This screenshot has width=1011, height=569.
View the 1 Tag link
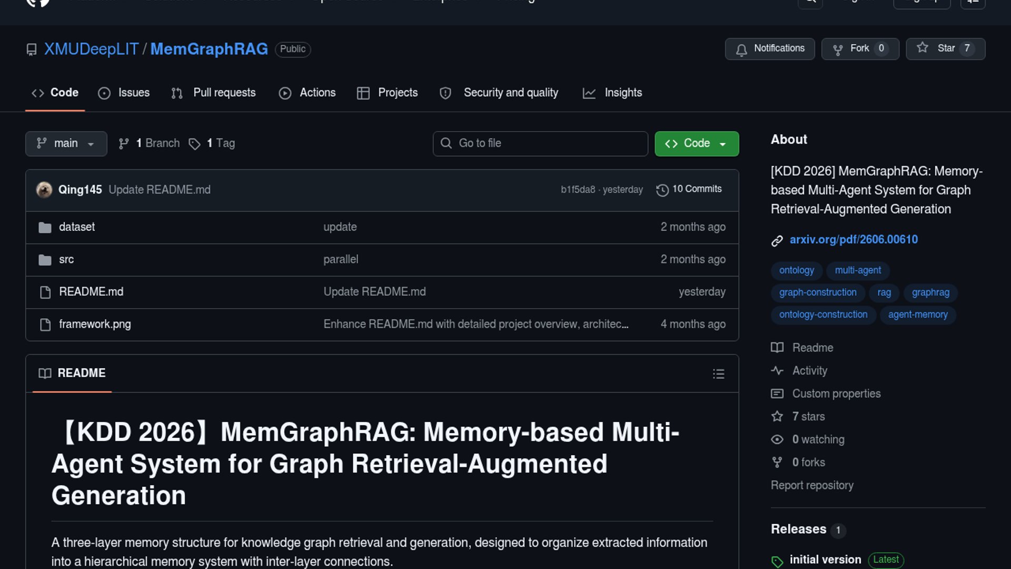point(212,143)
